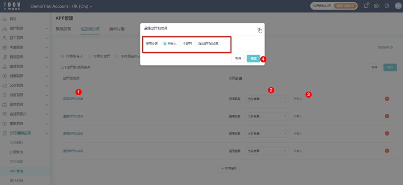Select the 本部門 radio option in dialog
This screenshot has height=185, width=403.
(180, 44)
